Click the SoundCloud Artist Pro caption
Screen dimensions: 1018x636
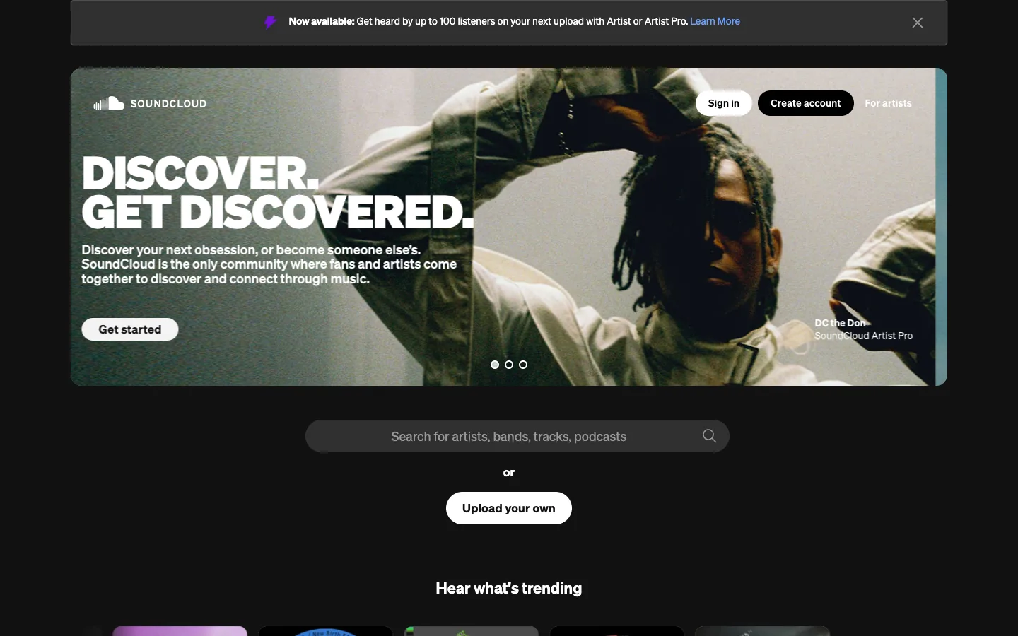click(863, 336)
